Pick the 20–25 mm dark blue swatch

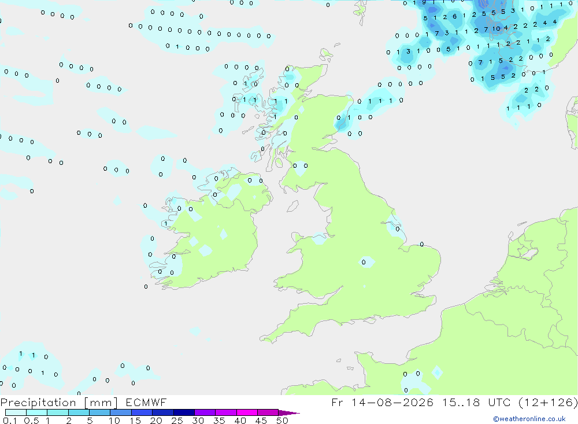pos(162,412)
